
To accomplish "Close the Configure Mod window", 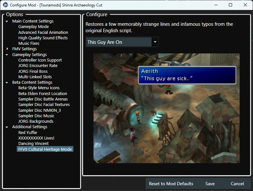I will [245, 5].
